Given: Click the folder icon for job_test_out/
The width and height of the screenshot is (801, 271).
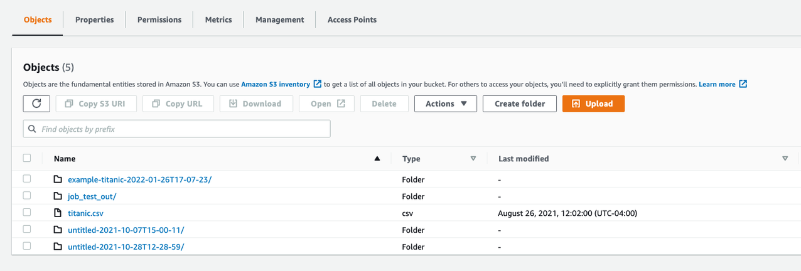Looking at the screenshot, I should tap(58, 196).
